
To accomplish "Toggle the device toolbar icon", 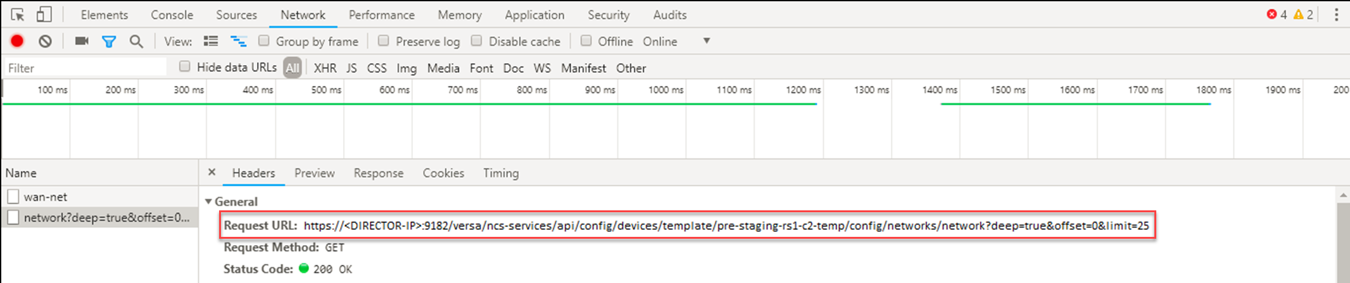I will [44, 15].
